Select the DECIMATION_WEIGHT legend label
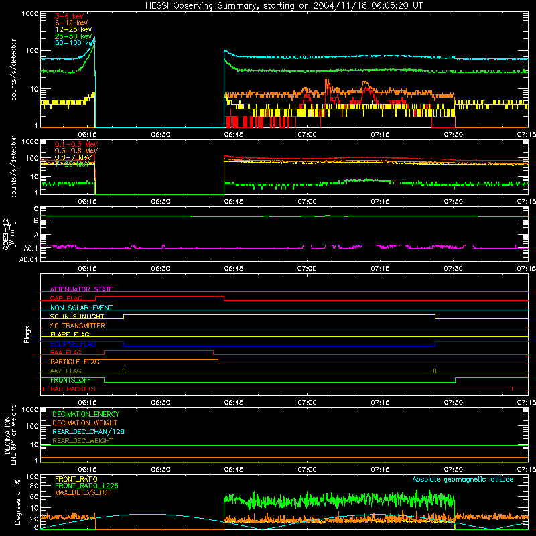 pyautogui.click(x=85, y=423)
